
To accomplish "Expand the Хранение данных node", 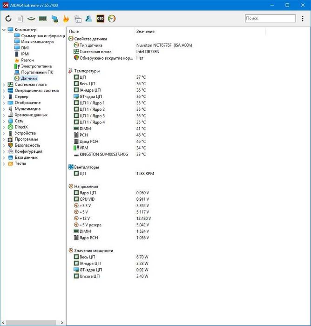I will 4,115.
